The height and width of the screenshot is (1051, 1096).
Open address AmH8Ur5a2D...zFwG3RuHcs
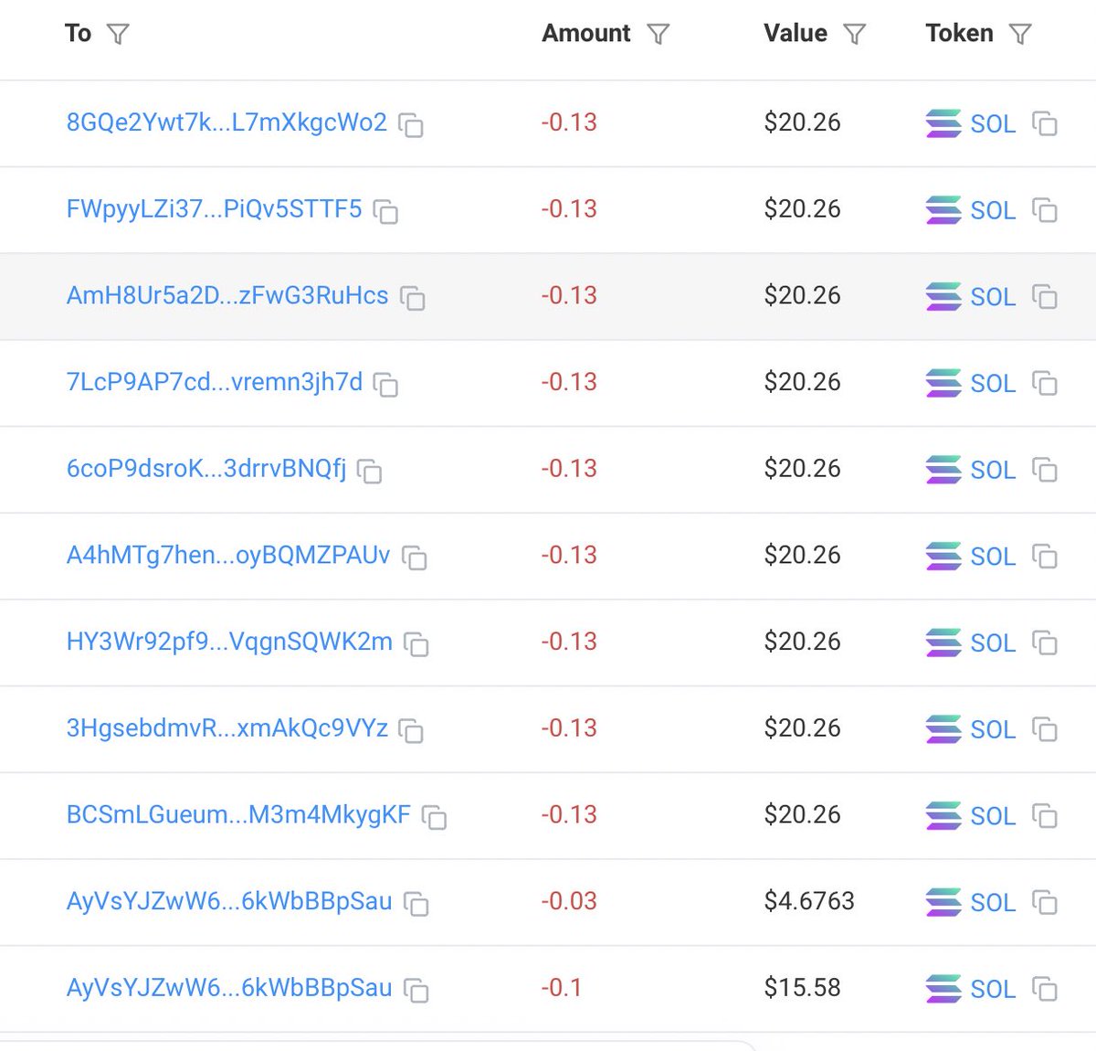[x=227, y=296]
